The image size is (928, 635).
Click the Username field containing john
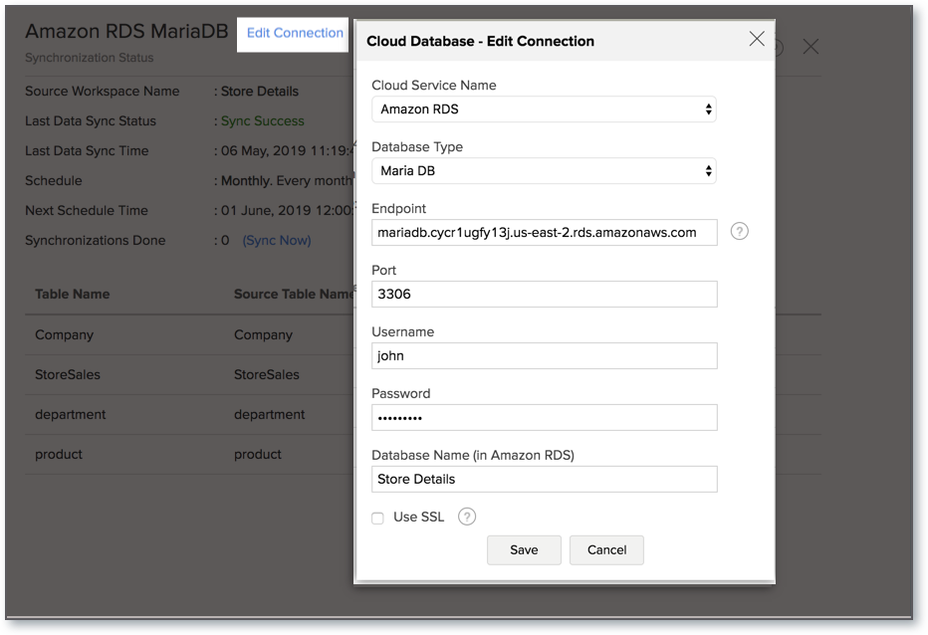pos(544,355)
